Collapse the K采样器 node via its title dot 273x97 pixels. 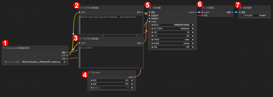(x=150, y=8)
